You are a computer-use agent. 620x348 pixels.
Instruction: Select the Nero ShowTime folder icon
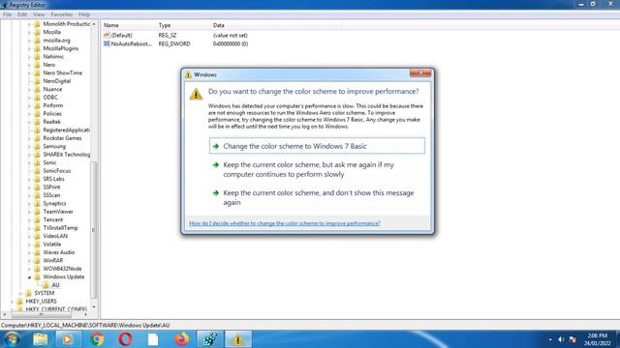coord(37,73)
